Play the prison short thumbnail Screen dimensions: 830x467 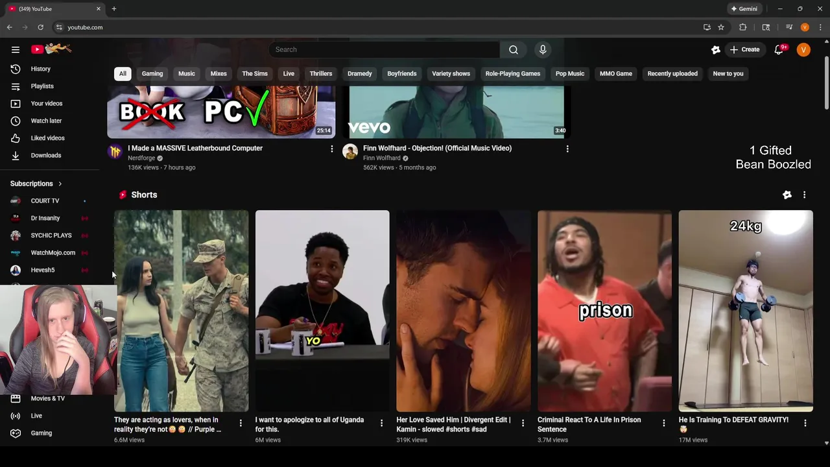(x=604, y=311)
